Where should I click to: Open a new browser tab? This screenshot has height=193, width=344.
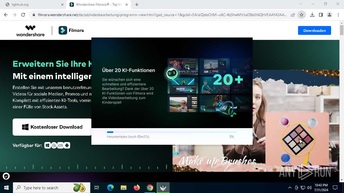pos(137,5)
